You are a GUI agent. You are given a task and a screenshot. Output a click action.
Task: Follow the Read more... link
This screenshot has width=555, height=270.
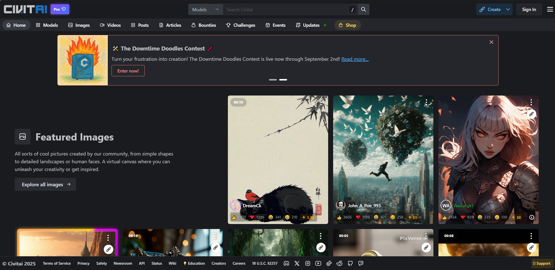click(x=355, y=59)
